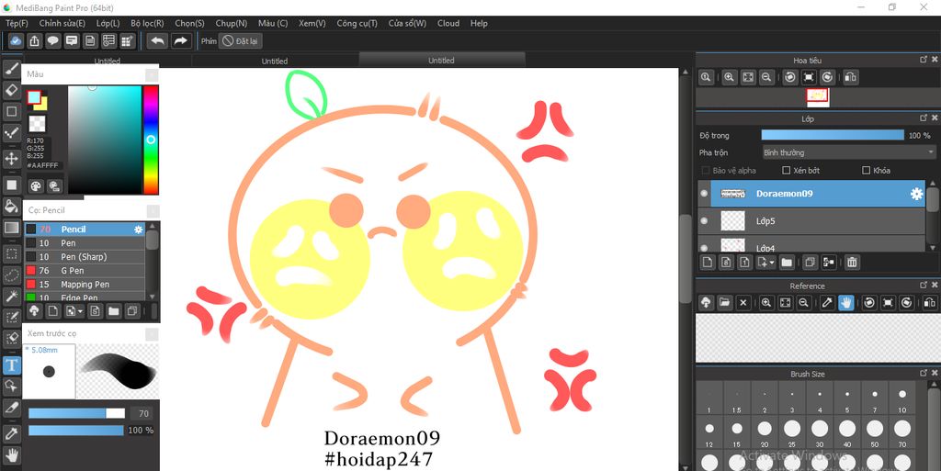Click the rainbow hue slider bar

[151, 140]
